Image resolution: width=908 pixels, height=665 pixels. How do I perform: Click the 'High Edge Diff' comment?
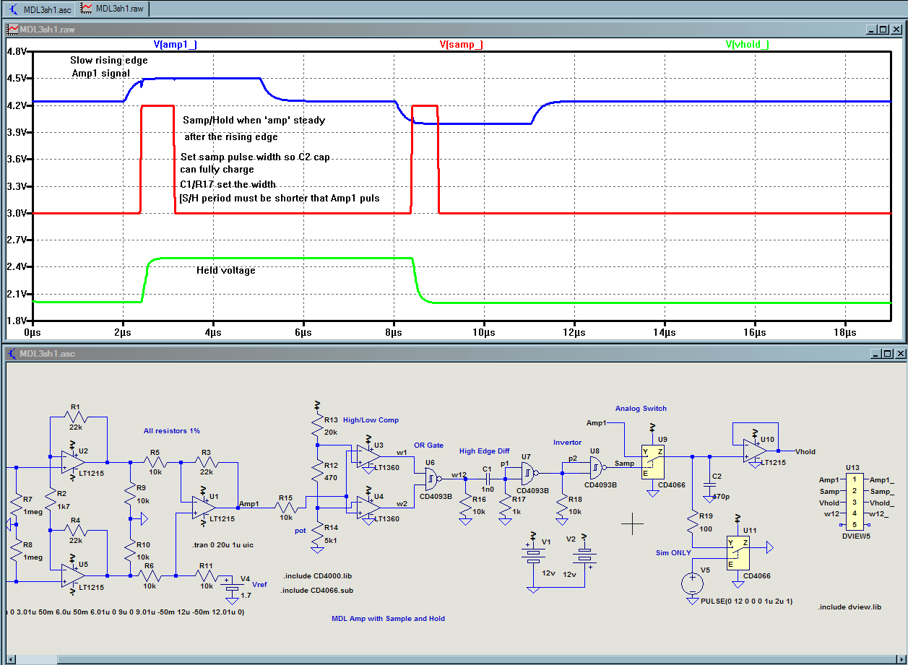484,451
